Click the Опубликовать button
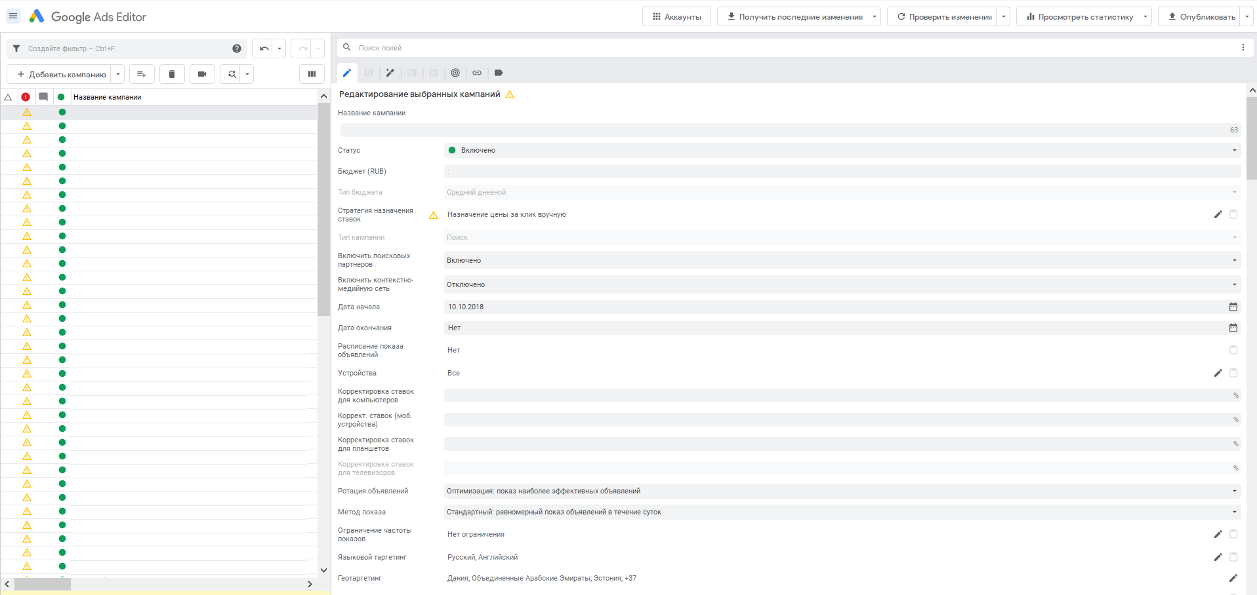The width and height of the screenshot is (1257, 595). click(x=1201, y=17)
